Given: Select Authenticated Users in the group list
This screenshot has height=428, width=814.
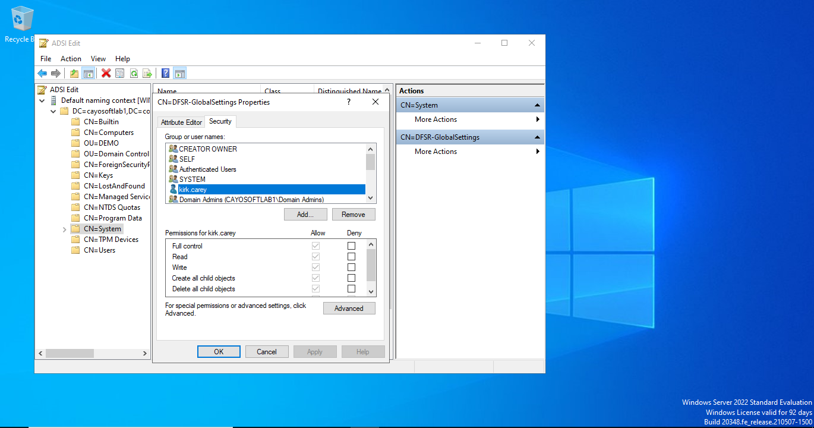Looking at the screenshot, I should click(207, 169).
